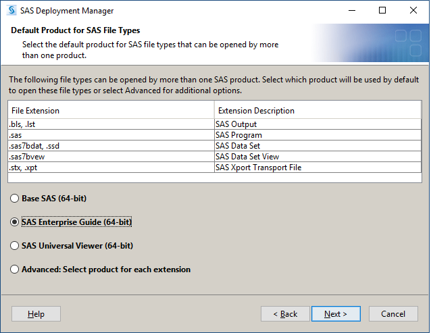Image resolution: width=431 pixels, height=333 pixels.
Task: Pick Advanced: Select product for each extension
Action: tap(15, 270)
